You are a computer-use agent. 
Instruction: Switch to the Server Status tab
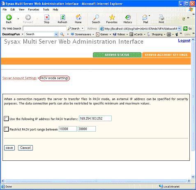117,55
